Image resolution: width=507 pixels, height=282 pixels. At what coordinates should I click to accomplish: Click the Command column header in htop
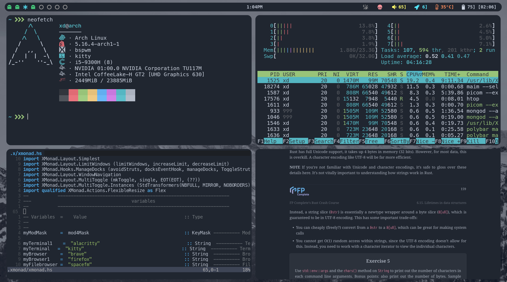pyautogui.click(x=477, y=74)
